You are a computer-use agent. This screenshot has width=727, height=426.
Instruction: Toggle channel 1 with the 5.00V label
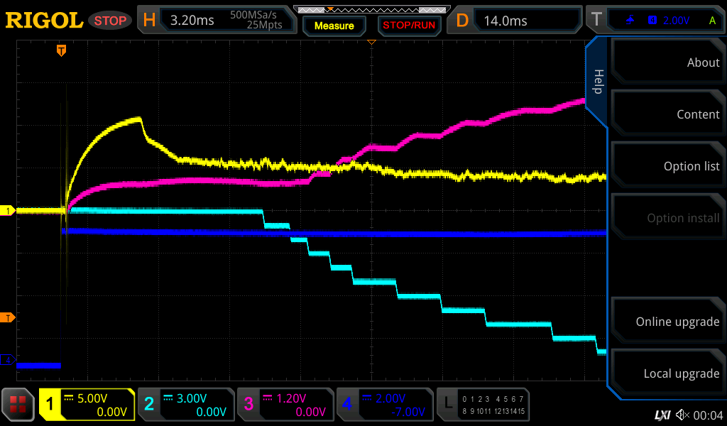(87, 405)
